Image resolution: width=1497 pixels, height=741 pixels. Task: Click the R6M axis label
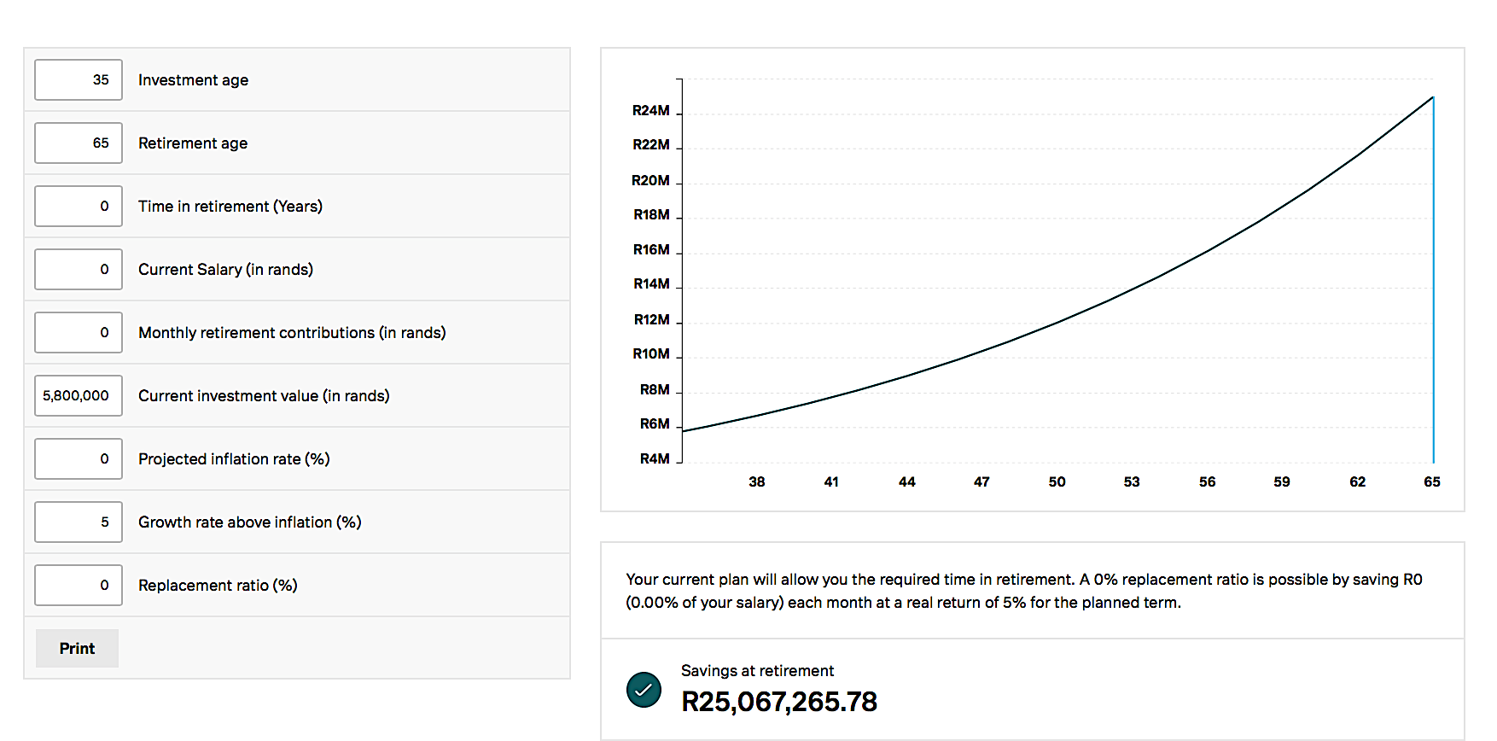pyautogui.click(x=655, y=424)
